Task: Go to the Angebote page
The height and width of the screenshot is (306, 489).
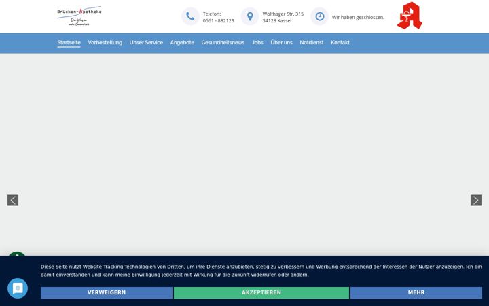Action: click(182, 42)
